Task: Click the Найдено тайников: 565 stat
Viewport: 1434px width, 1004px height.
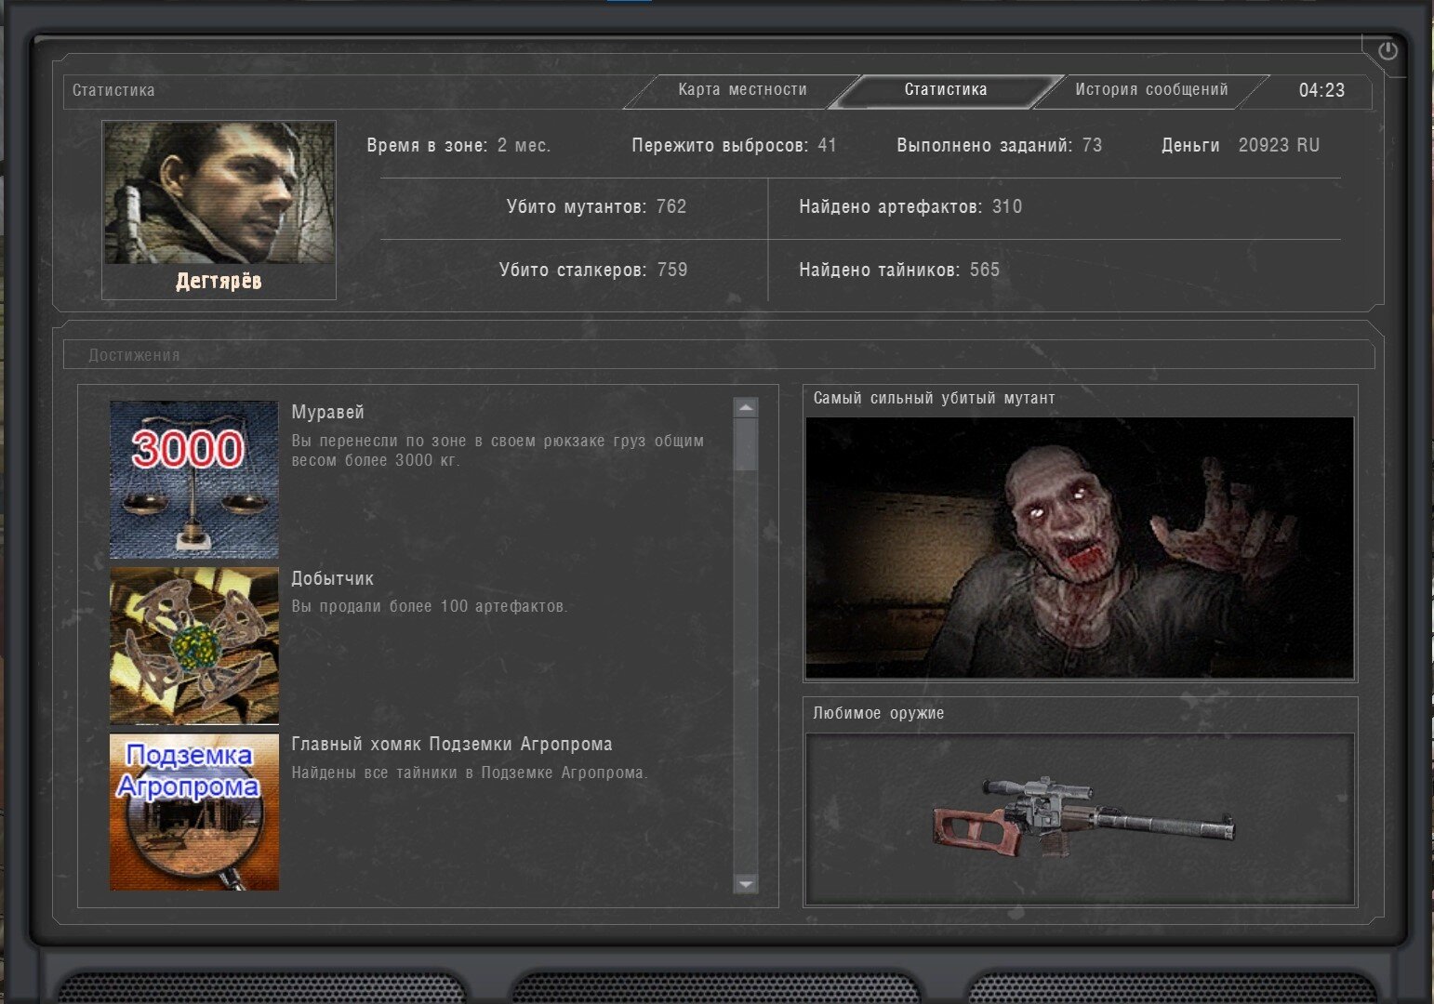Action: 899,270
